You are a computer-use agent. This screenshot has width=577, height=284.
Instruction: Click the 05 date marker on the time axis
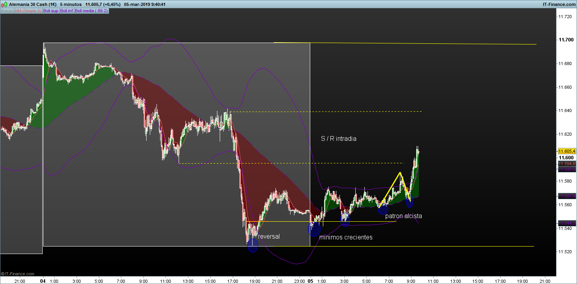point(310,281)
